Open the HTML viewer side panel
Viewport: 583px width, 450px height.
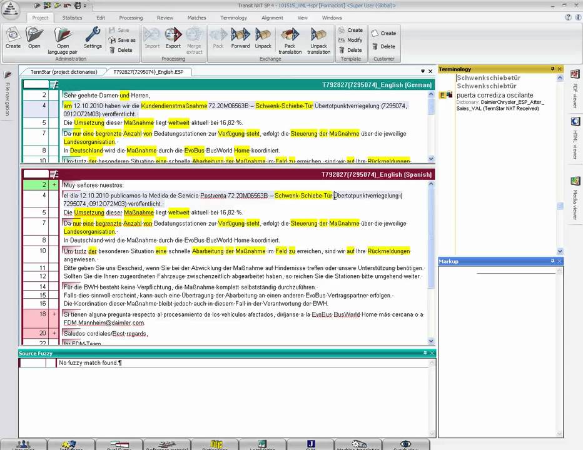pos(575,138)
